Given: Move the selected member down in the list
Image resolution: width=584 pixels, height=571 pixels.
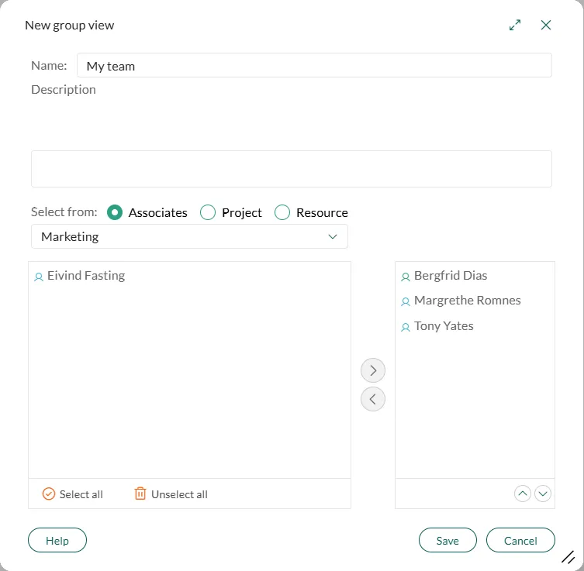Looking at the screenshot, I should click(543, 494).
